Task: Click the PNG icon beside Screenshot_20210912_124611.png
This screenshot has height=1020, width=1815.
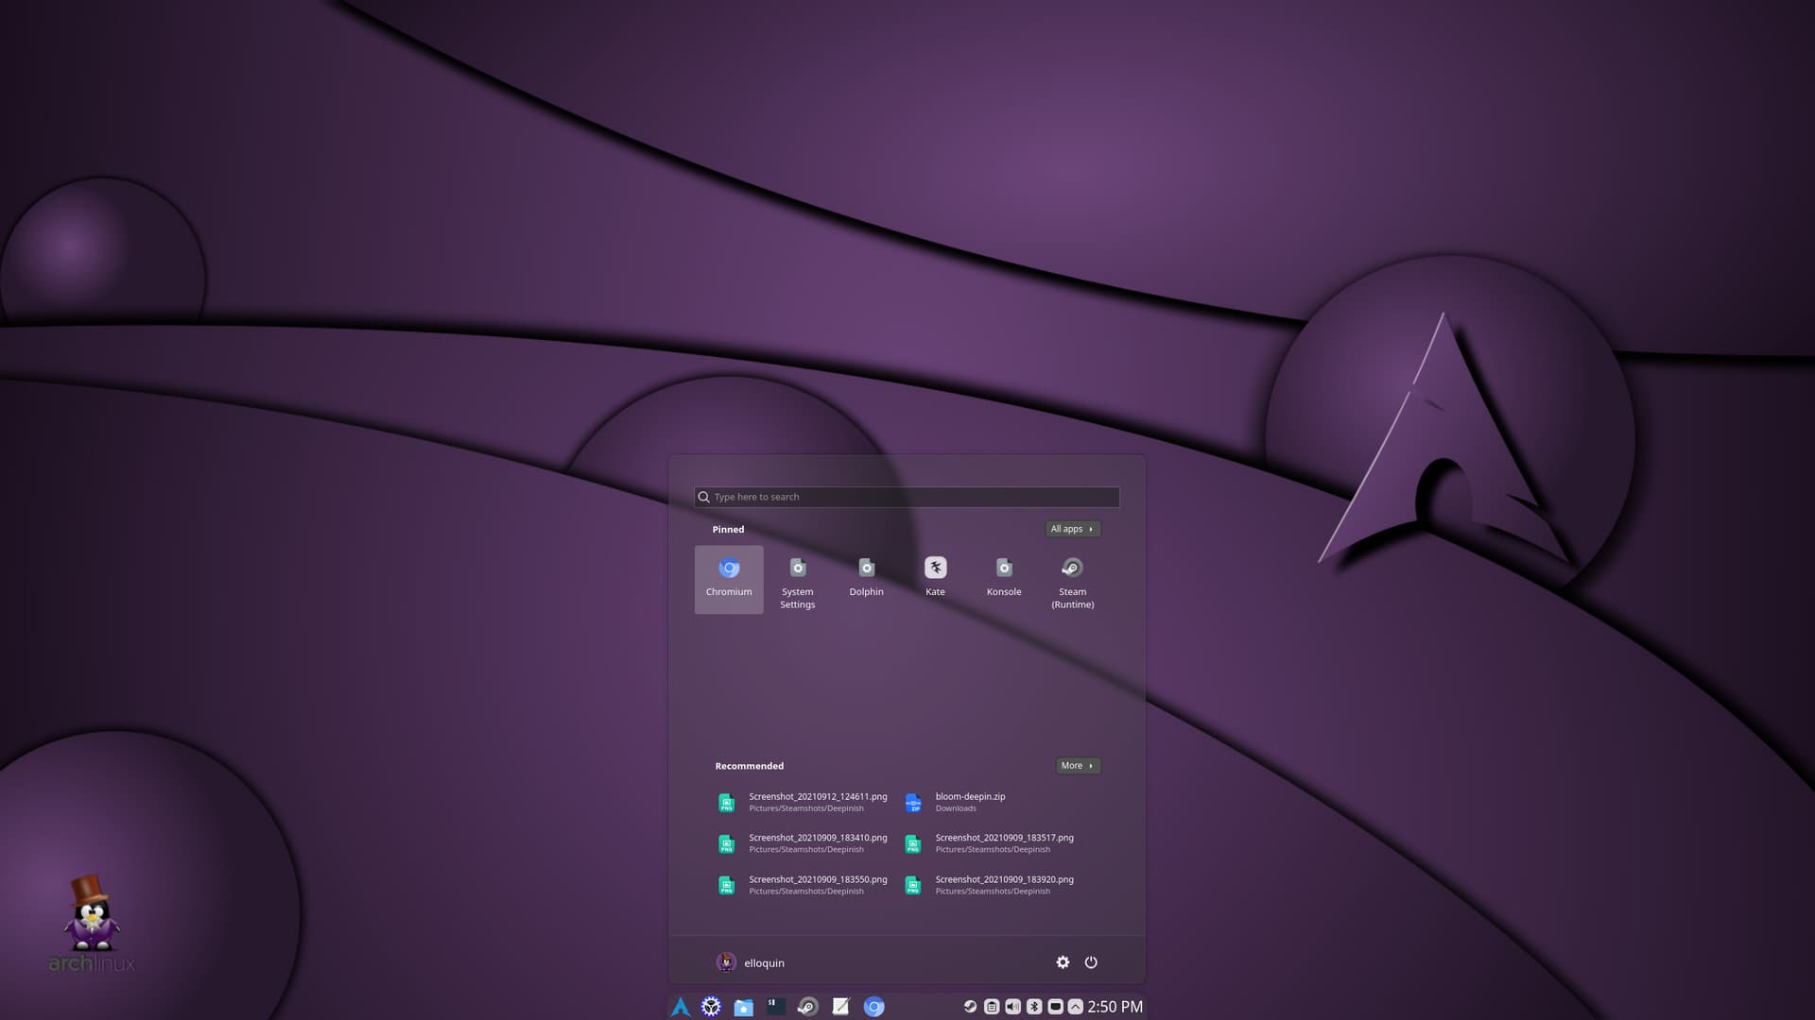Action: 726,803
